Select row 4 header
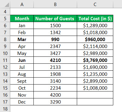This screenshot has height=112, width=122. [x=5, y=12]
